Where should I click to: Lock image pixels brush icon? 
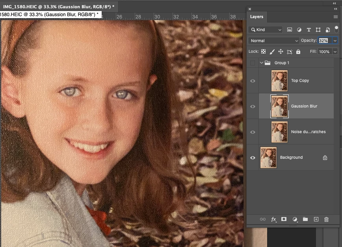click(272, 52)
